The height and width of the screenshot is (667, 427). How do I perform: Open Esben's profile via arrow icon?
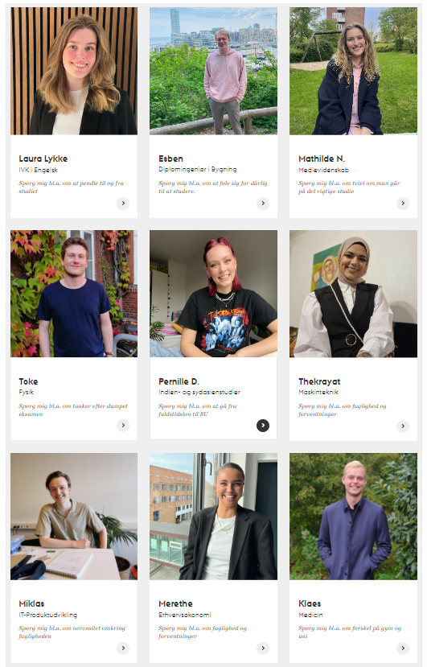[263, 204]
